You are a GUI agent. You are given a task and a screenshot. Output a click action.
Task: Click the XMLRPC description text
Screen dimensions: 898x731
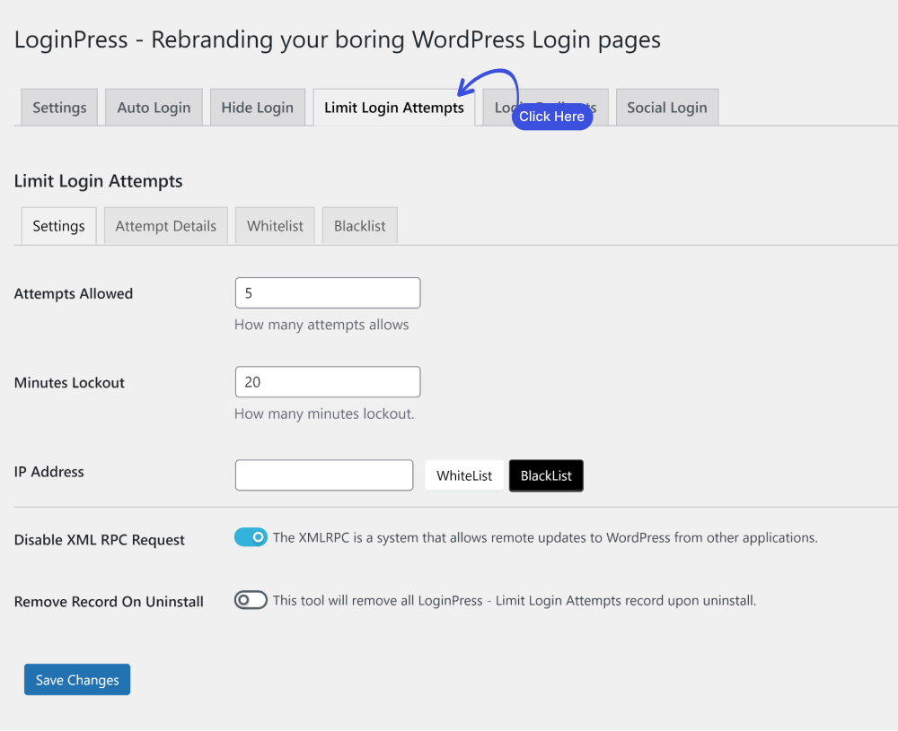coord(545,537)
